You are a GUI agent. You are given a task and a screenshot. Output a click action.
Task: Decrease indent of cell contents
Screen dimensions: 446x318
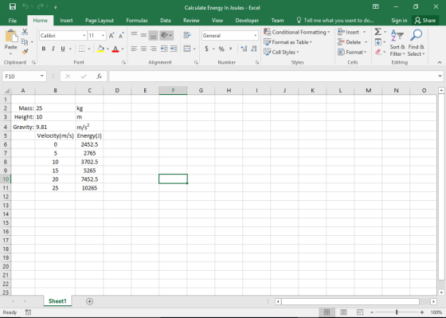point(164,49)
